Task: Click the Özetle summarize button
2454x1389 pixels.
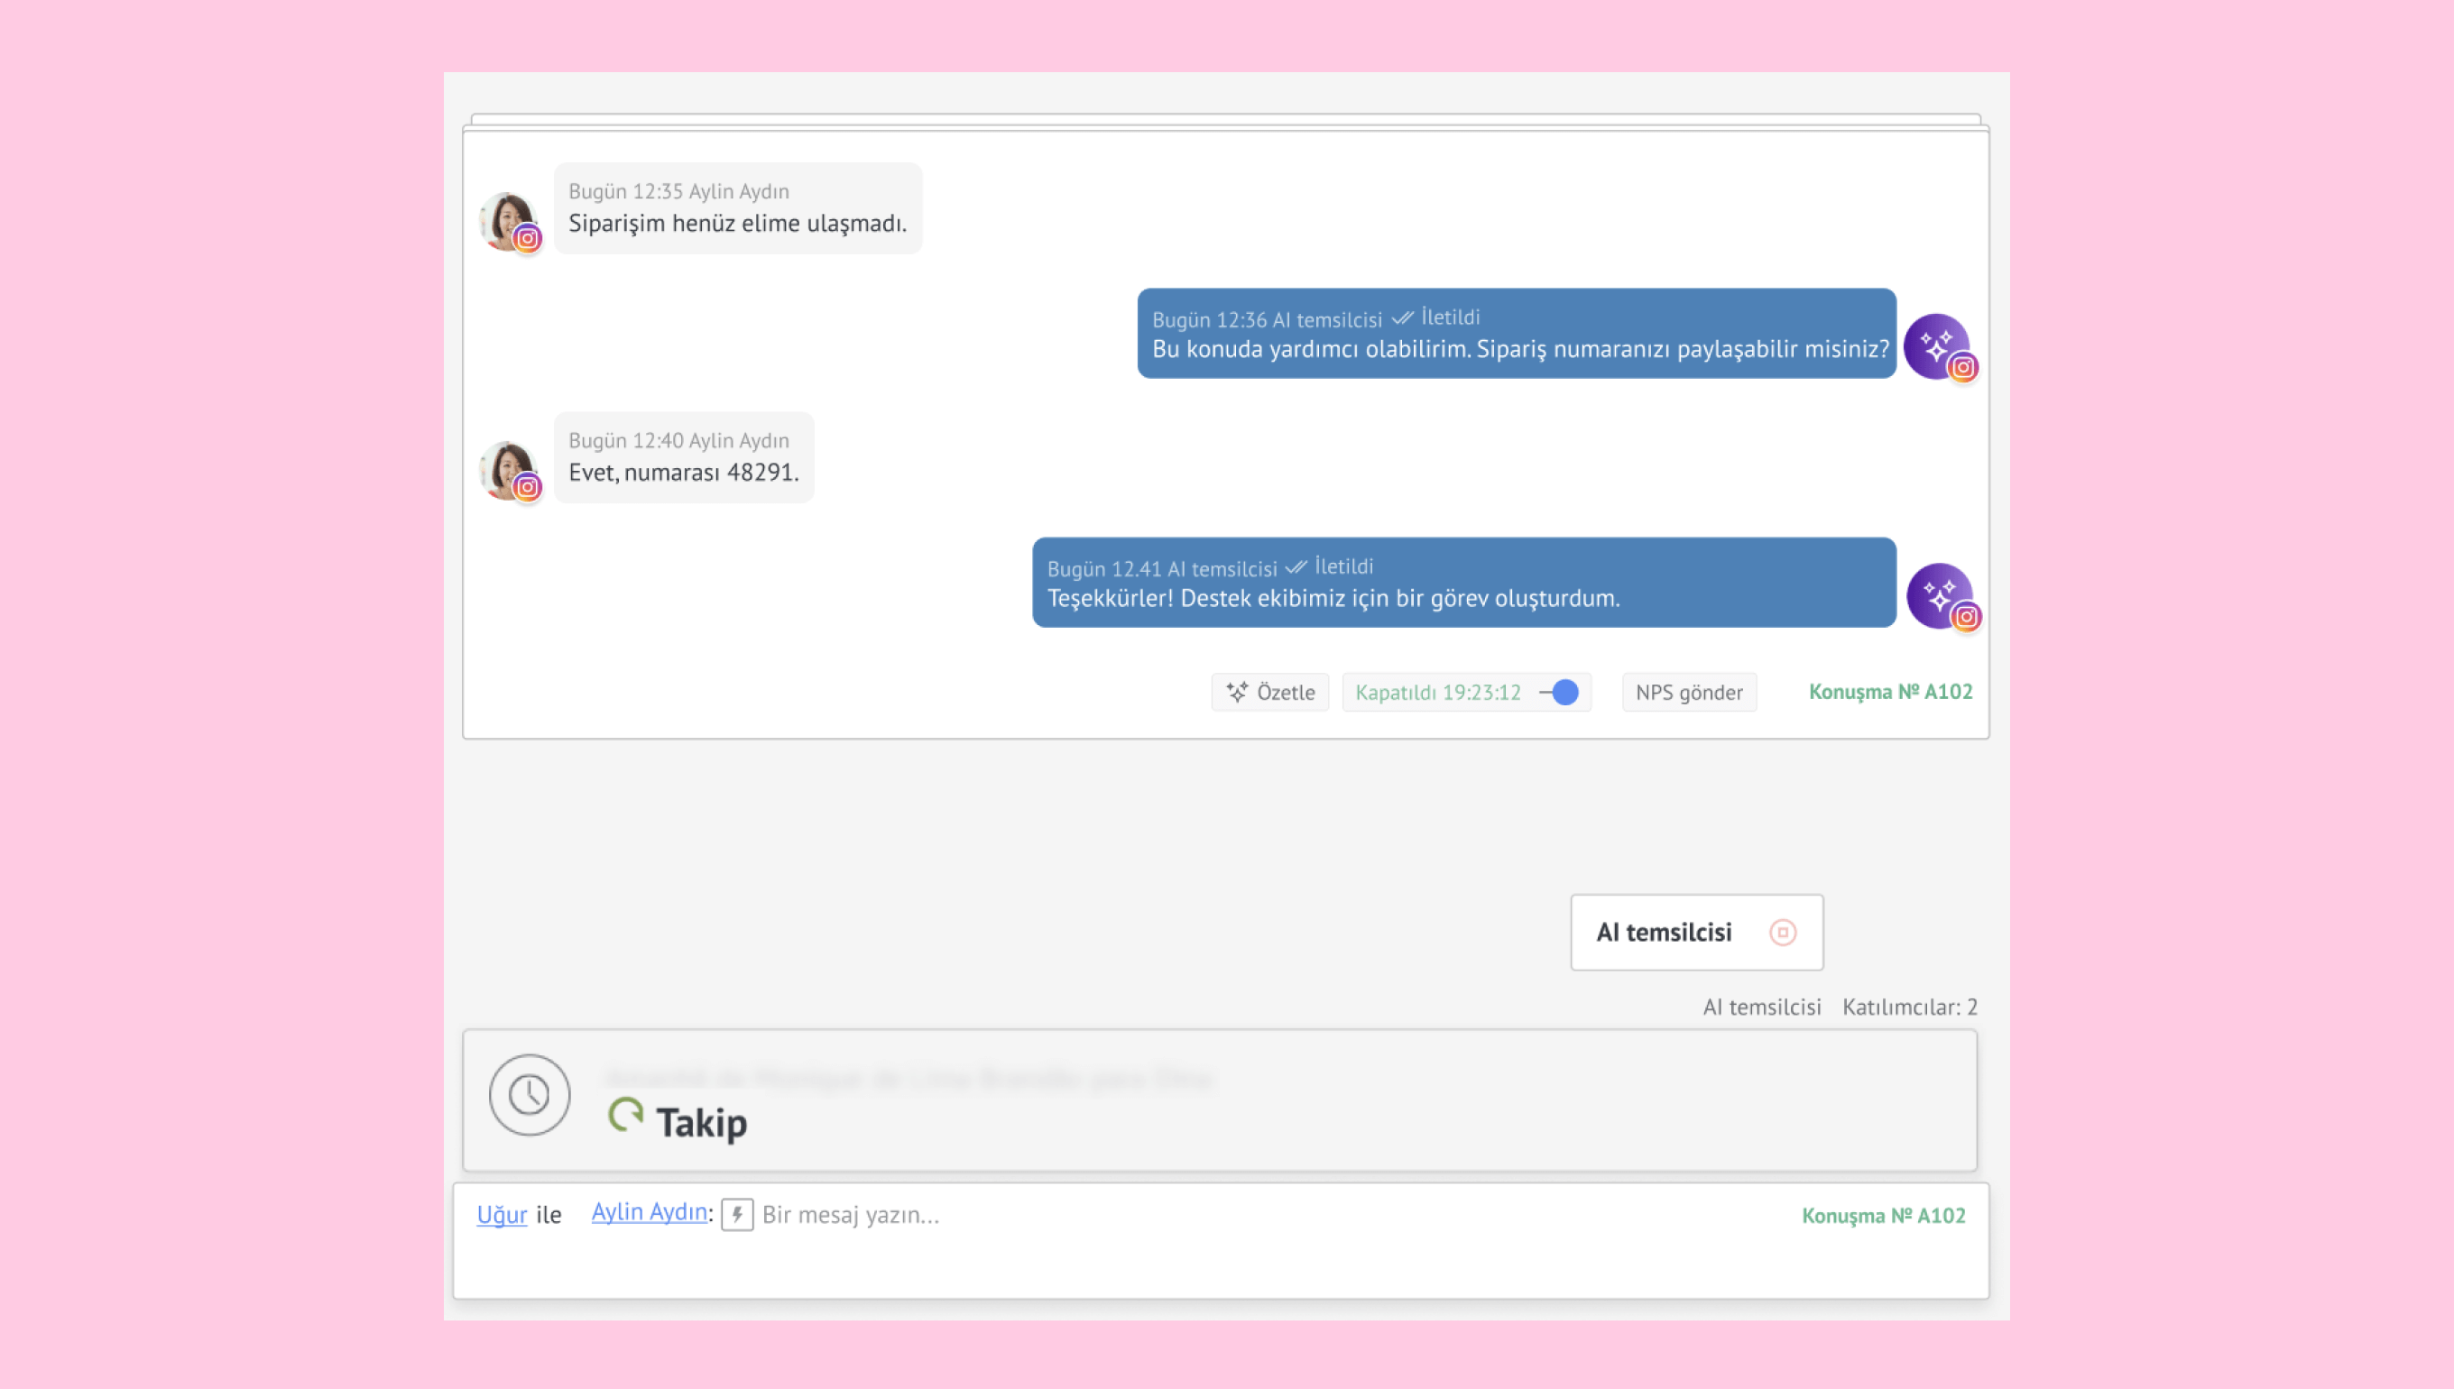Action: pos(1270,693)
